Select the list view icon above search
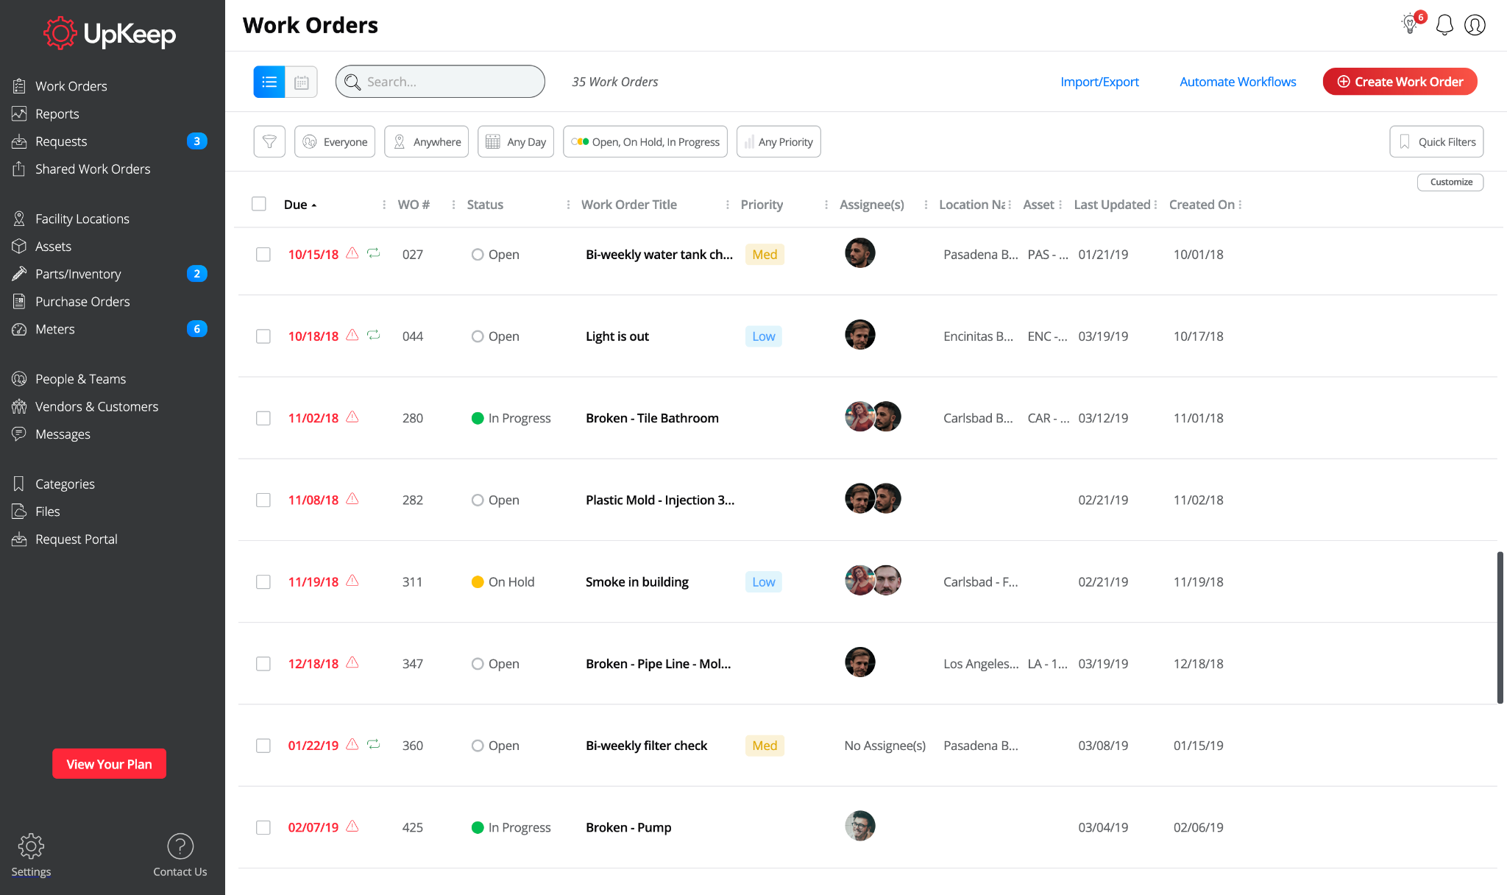Viewport: 1507px width, 895px height. point(269,81)
